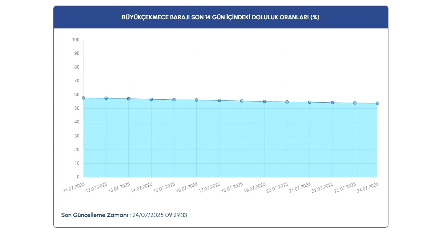Click the 22.07.2025 x-axis date label
Screen dimensions: 443x249
[x=323, y=188]
